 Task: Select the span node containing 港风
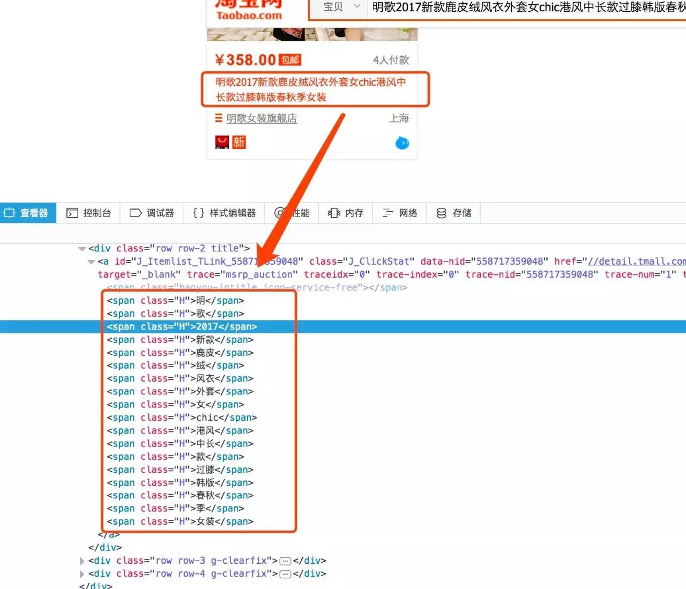click(x=180, y=431)
